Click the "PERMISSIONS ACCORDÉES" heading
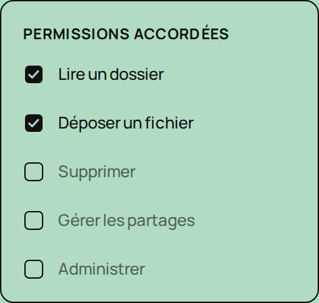 [x=126, y=33]
